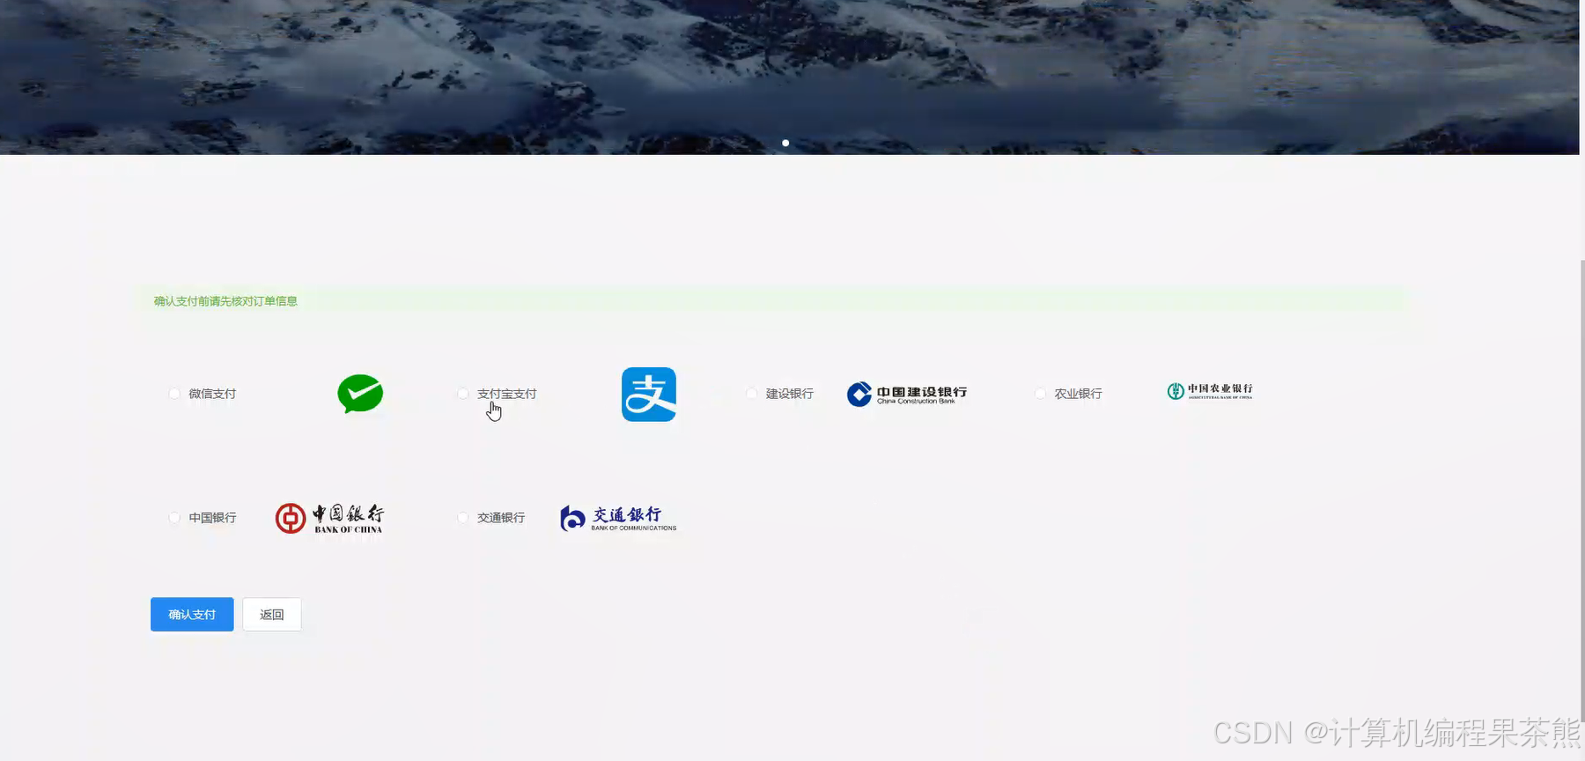Select the 中国银行 radio button
Screen dimensions: 1585x761
point(174,518)
